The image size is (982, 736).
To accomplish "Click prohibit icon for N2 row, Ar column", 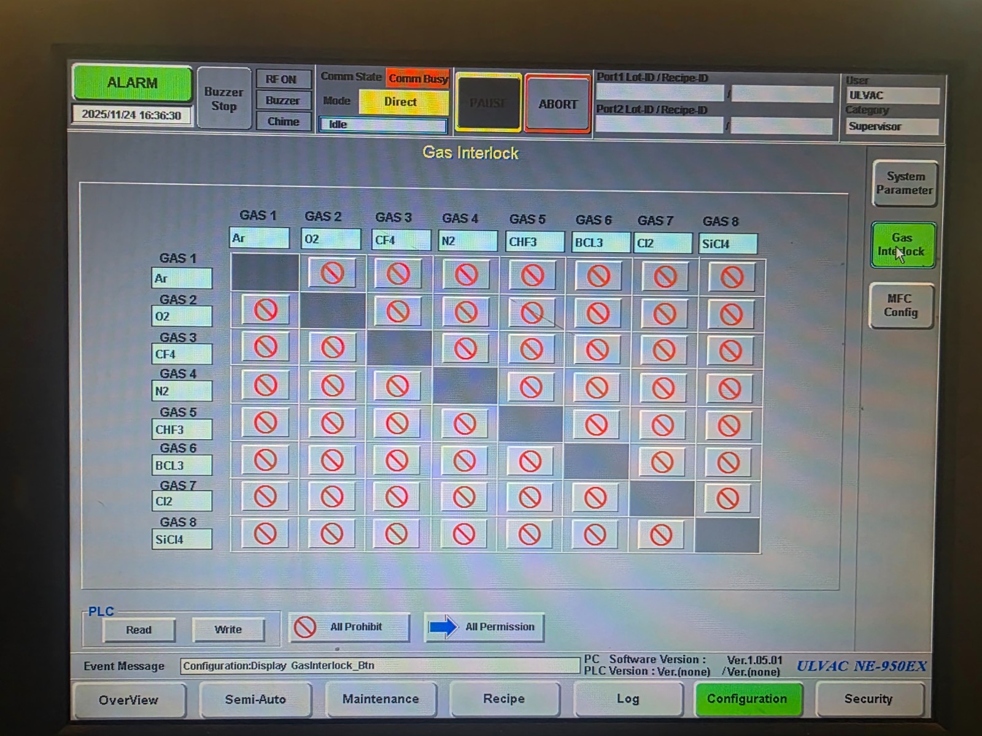I will click(x=266, y=385).
